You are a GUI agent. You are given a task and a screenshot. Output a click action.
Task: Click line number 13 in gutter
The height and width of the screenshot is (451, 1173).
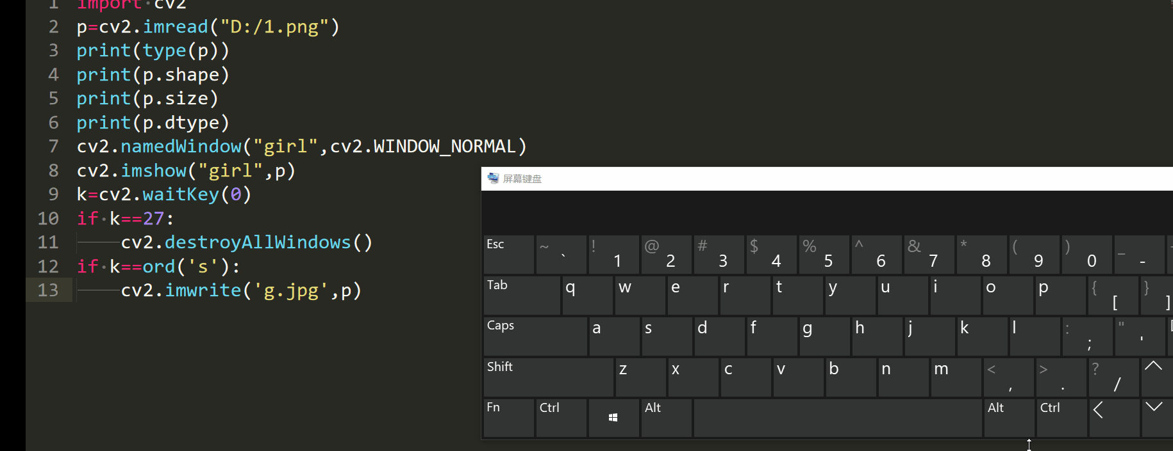(48, 290)
